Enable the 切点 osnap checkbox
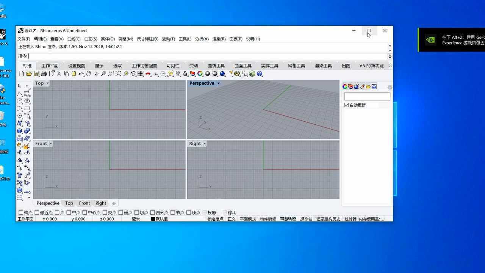 (137, 213)
